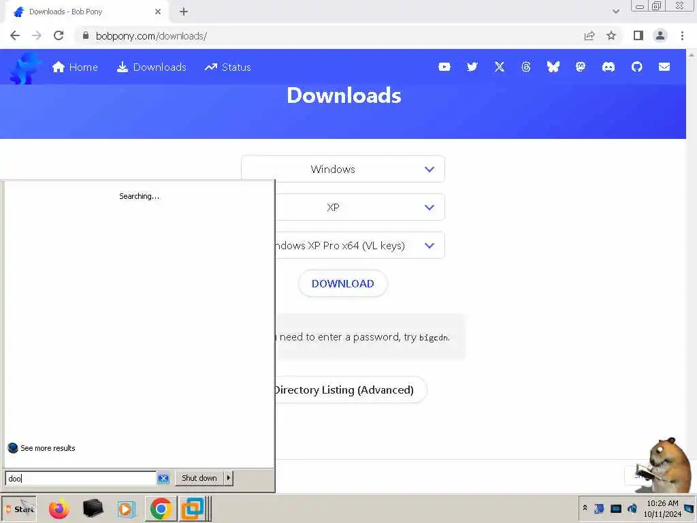Viewport: 697px width, 523px height.
Task: Click the address bar URL
Action: [x=151, y=36]
